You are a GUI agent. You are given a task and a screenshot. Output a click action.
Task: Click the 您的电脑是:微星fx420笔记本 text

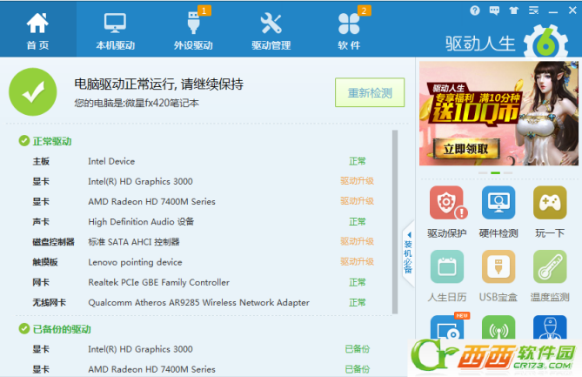[x=137, y=103]
